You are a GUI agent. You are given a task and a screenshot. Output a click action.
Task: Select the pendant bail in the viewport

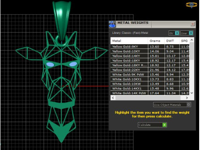click(62, 21)
